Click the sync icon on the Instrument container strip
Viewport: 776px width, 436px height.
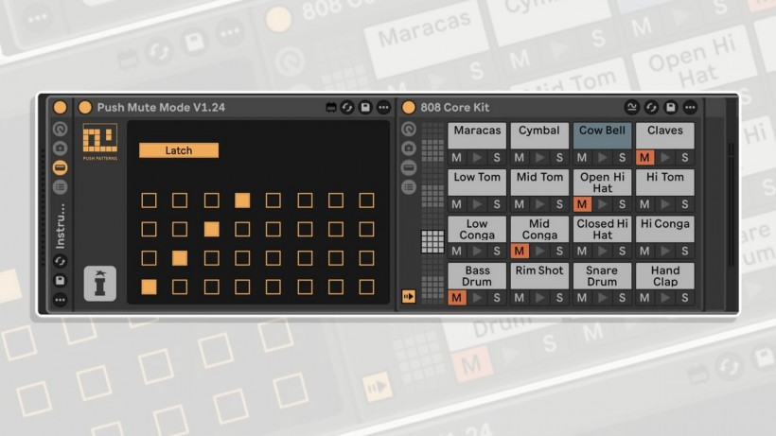pos(60,261)
